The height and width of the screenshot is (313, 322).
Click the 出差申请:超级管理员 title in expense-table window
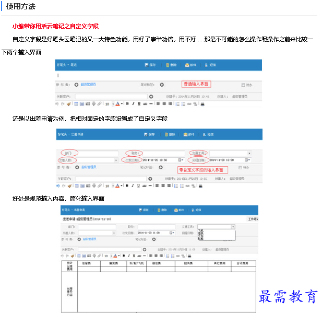click(87, 219)
